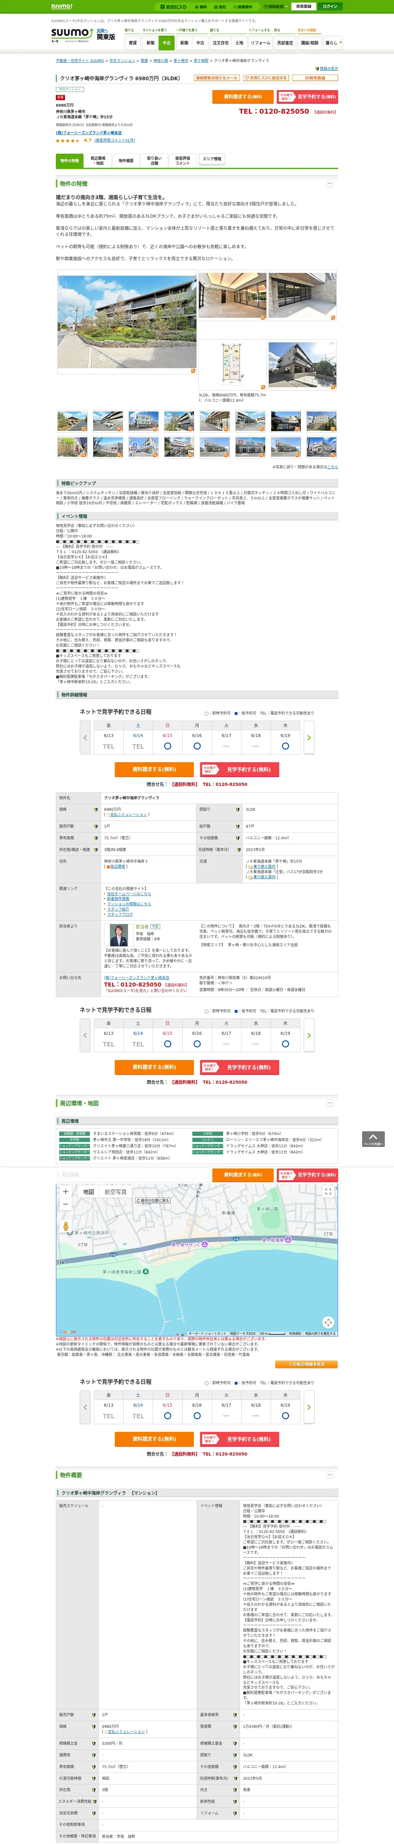Click help icon beside 間取り in 物件詳細情報
This screenshot has height=1844, width=394.
[x=238, y=810]
